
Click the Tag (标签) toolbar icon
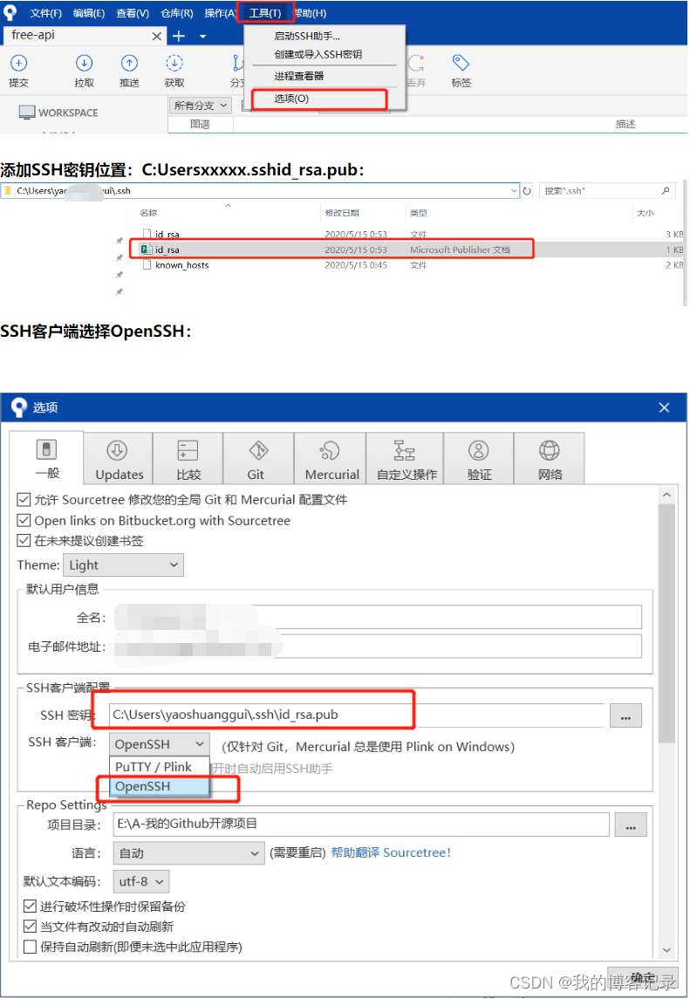pos(461,63)
